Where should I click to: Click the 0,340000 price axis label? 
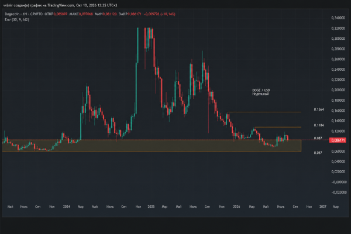click(338, 18)
